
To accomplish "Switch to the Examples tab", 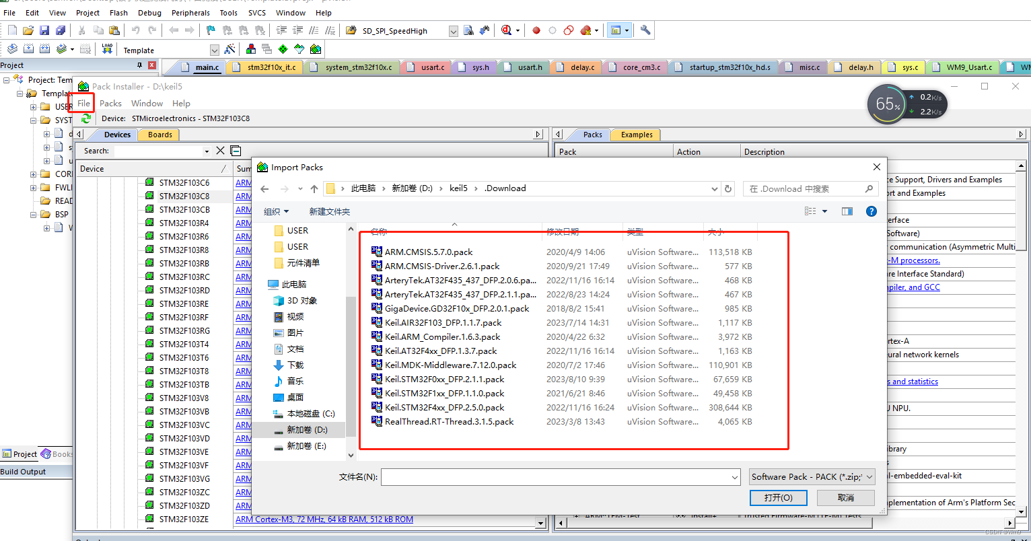I will click(x=636, y=135).
